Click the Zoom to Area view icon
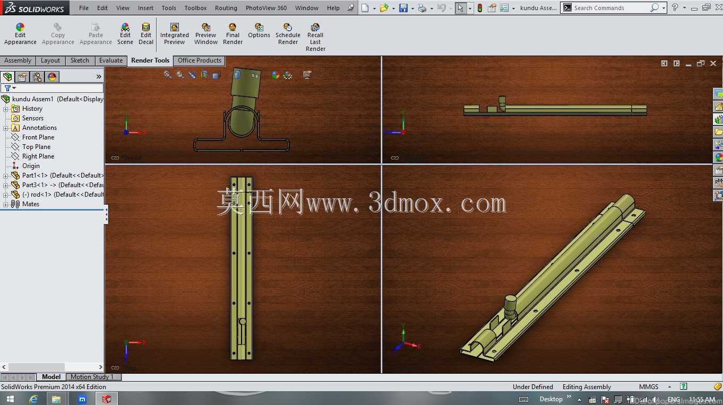 [x=180, y=75]
